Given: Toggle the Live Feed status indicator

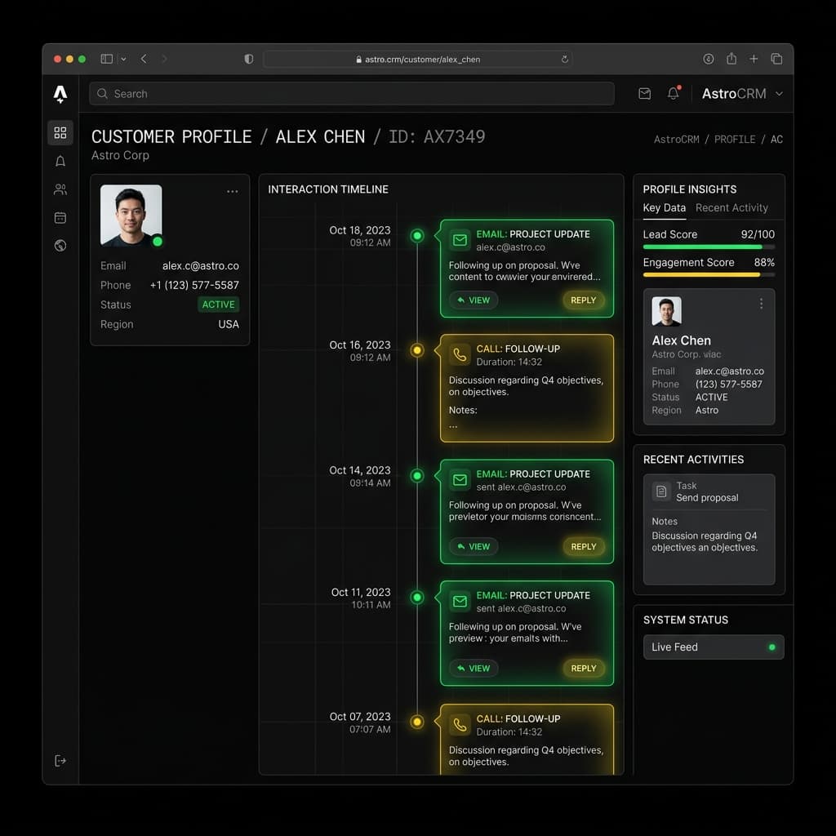Looking at the screenshot, I should (x=772, y=647).
